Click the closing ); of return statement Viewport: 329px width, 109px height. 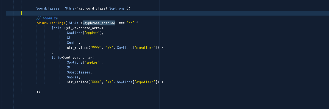click(x=38, y=92)
